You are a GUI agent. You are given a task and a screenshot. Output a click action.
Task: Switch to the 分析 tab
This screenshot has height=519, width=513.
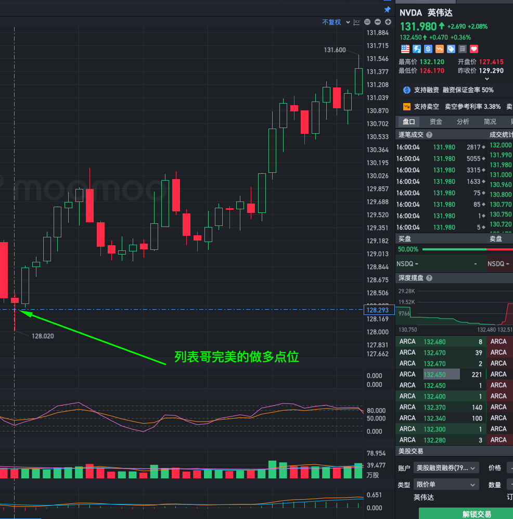(463, 122)
